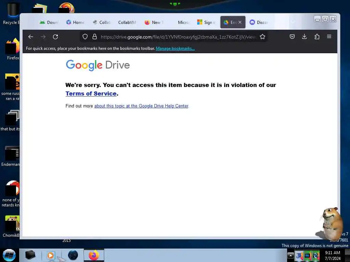Open tracking protection shield info
The image size is (350, 262).
click(85, 37)
